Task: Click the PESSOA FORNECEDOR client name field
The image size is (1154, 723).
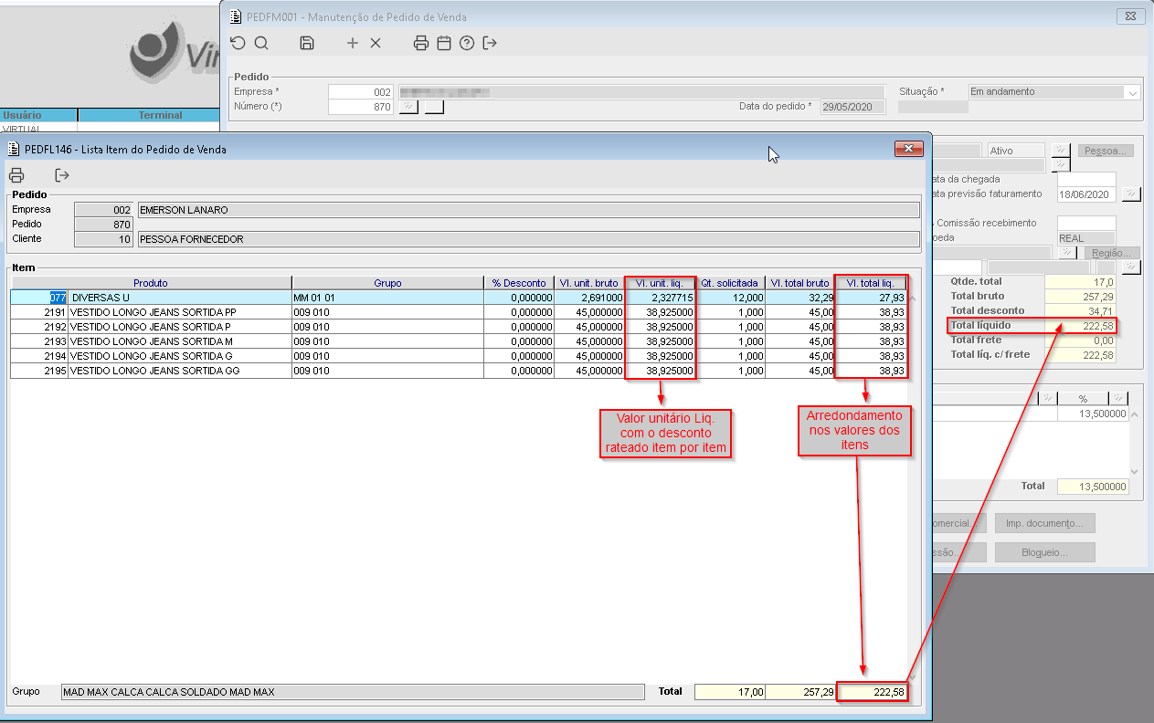Action: pos(528,239)
